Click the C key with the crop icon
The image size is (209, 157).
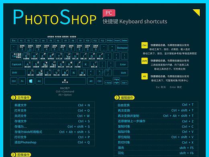coord(48,72)
